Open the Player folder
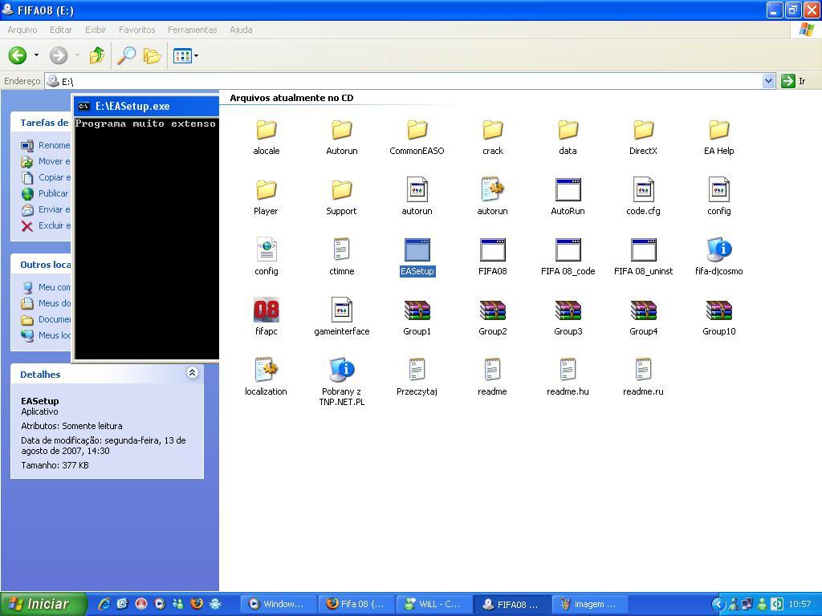Viewport: 822px width, 616px height. click(266, 197)
